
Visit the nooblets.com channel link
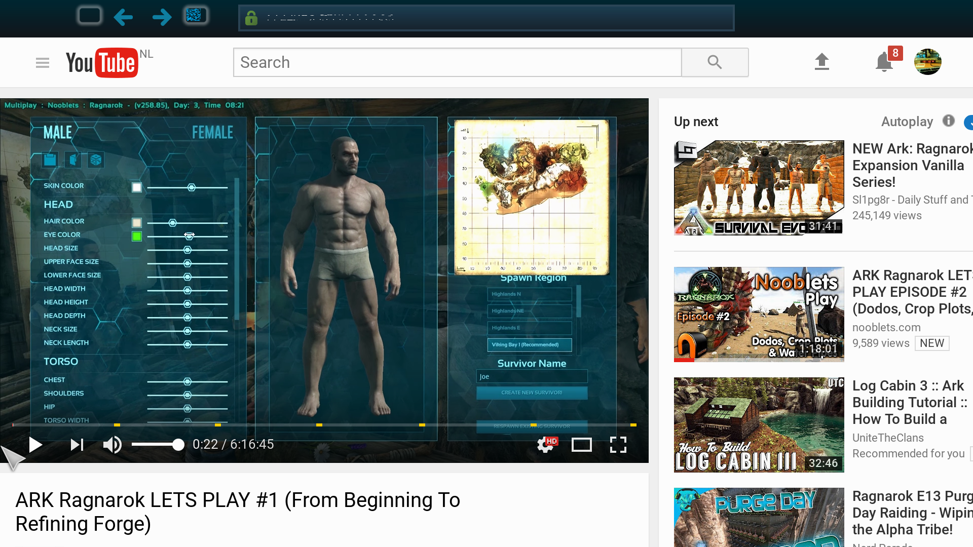coord(886,327)
